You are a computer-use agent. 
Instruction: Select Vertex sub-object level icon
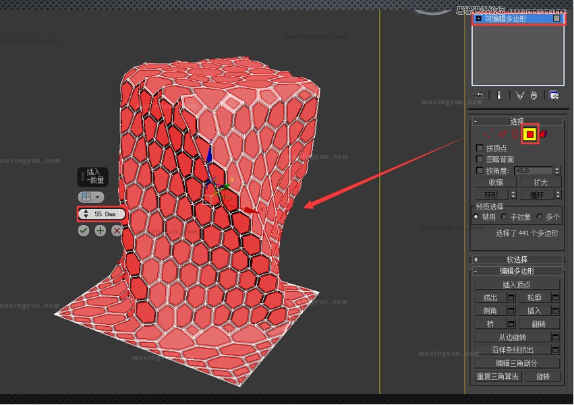(488, 134)
